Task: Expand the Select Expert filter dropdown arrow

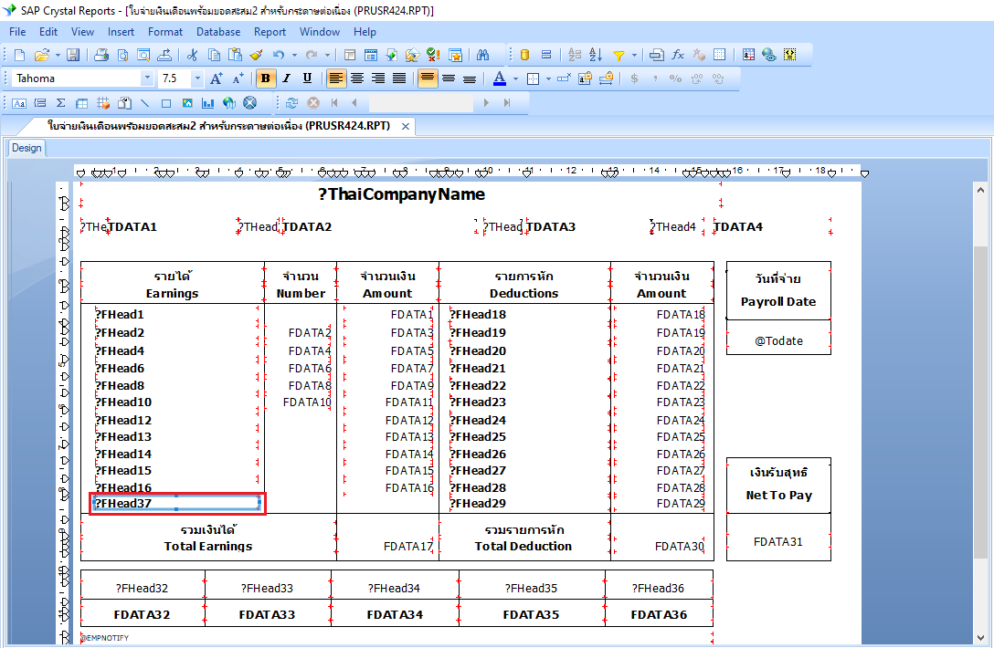Action: (x=634, y=55)
